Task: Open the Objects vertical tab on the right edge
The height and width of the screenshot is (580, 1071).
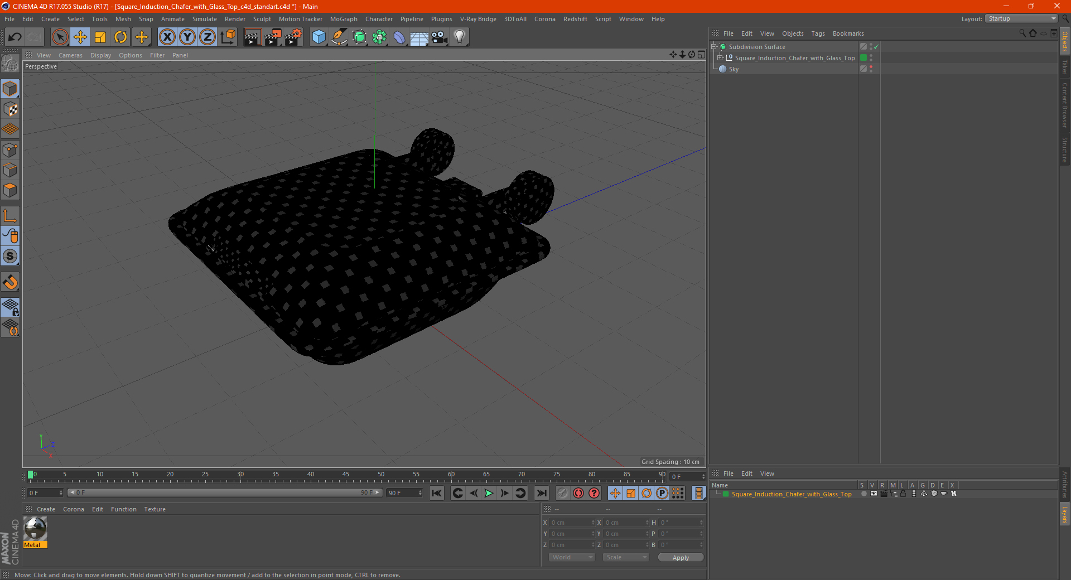Action: click(1065, 41)
